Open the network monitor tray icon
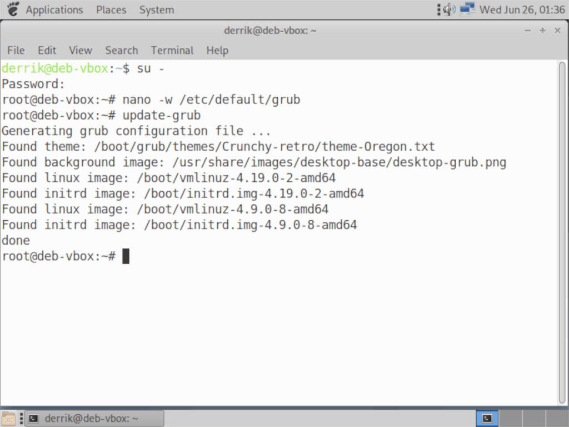This screenshot has width=569, height=427. coord(467,8)
